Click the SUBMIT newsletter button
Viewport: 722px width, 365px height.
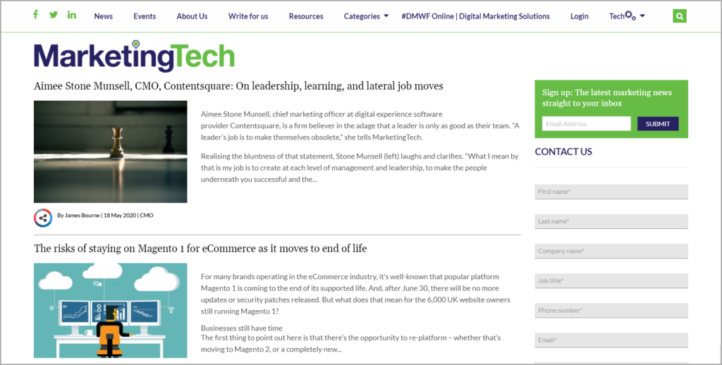pos(658,124)
